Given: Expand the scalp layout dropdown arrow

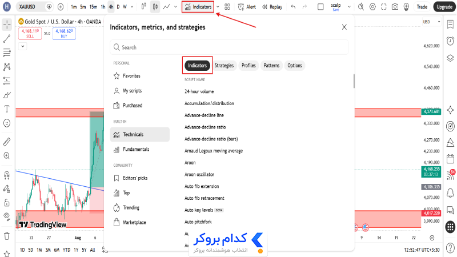Looking at the screenshot, I should (x=349, y=7).
